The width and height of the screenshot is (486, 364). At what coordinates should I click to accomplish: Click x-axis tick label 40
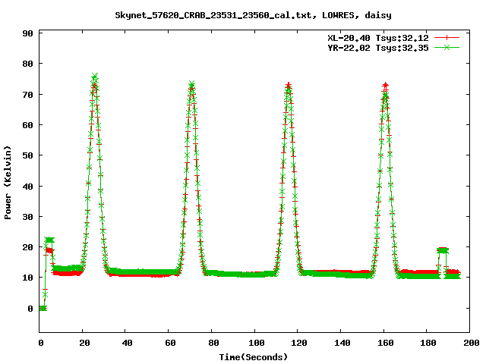[127, 343]
